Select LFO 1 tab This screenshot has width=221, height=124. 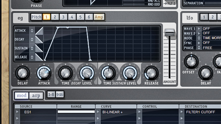click(204, 17)
